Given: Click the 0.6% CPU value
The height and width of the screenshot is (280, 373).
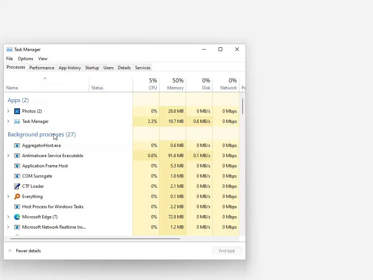Looking at the screenshot, I should pyautogui.click(x=153, y=156).
